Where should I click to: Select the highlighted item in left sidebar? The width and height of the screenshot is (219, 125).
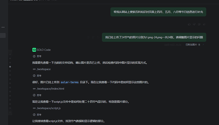click(x=3, y=35)
